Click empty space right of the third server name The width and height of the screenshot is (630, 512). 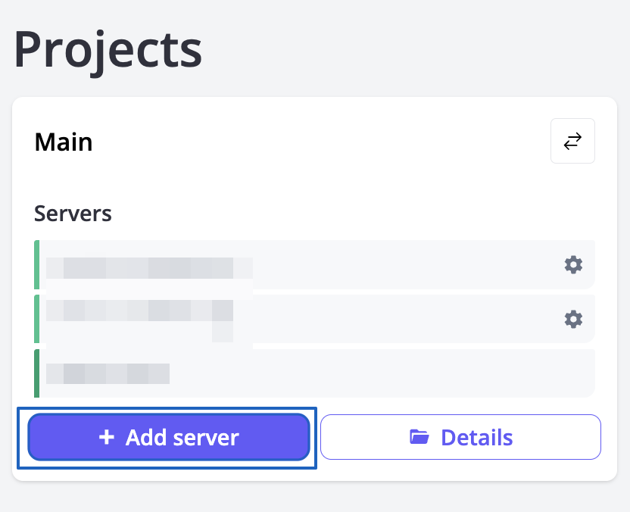(x=379, y=373)
